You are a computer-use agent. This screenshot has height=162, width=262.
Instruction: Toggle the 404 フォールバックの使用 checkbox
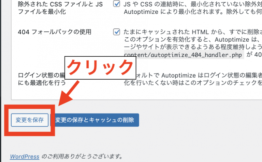coord(116,32)
